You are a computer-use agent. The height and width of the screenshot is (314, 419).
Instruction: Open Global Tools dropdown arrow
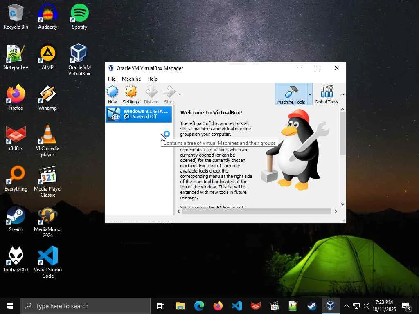pos(343,94)
